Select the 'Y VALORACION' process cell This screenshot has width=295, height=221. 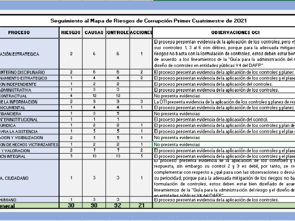(x=29, y=150)
